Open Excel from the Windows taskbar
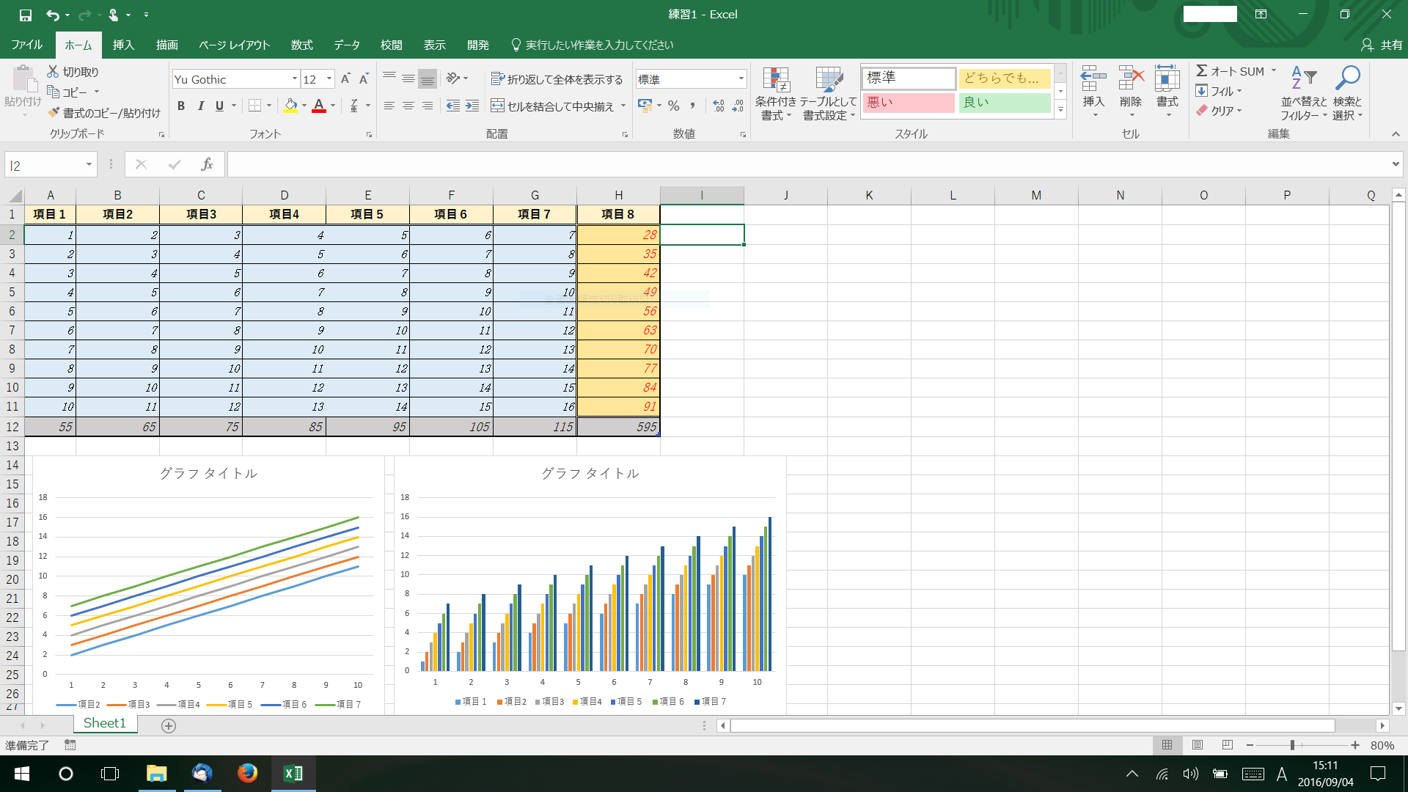The image size is (1408, 792). (x=293, y=774)
